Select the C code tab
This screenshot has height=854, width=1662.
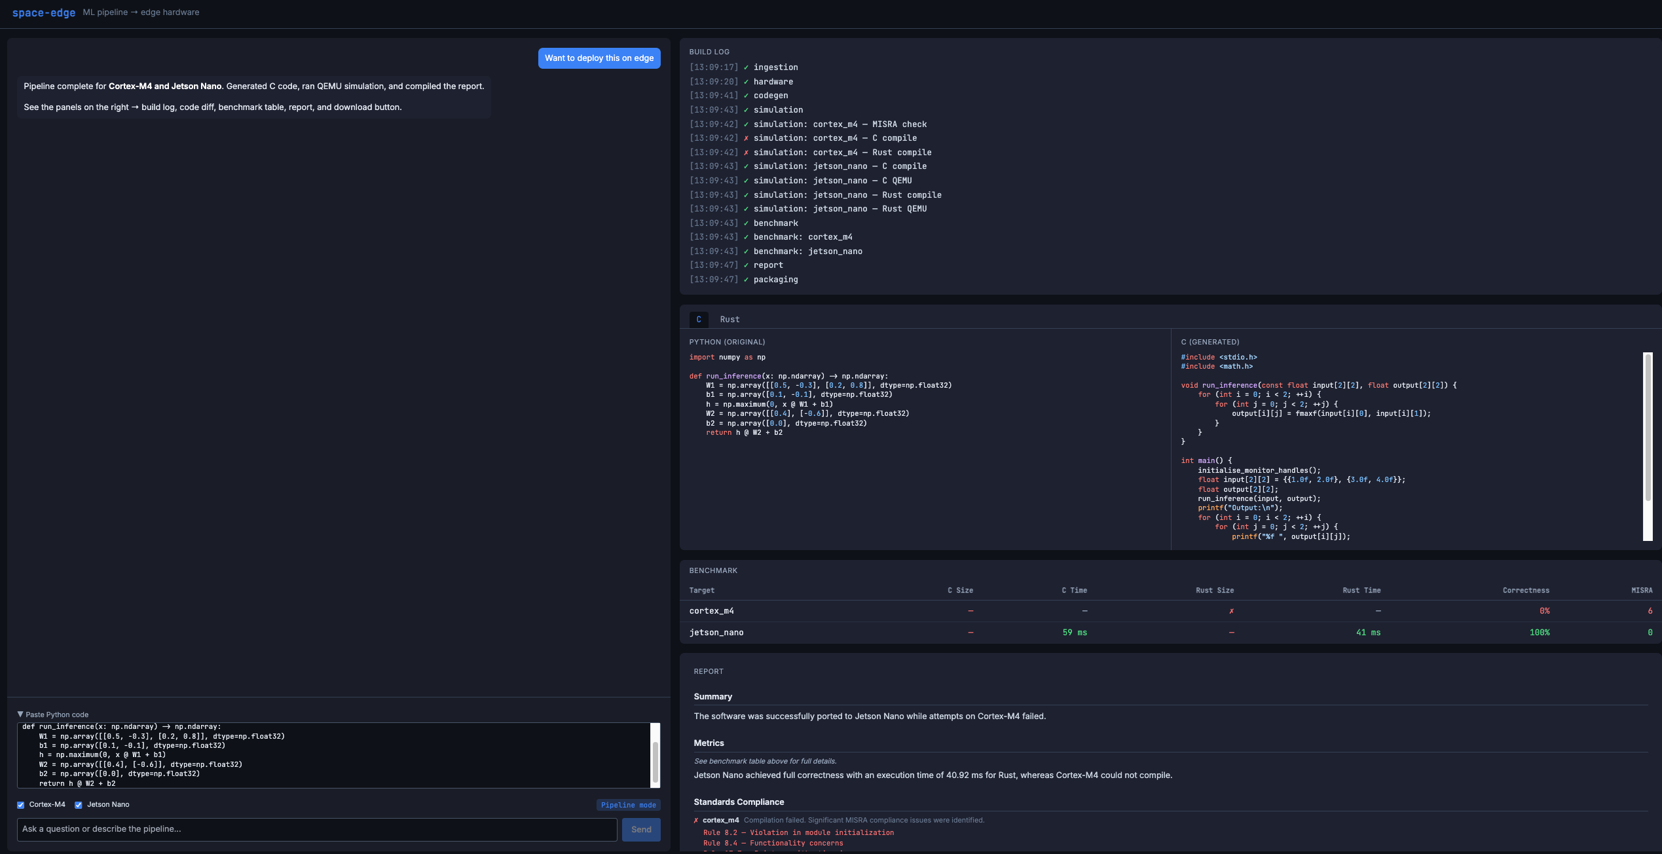click(x=699, y=320)
